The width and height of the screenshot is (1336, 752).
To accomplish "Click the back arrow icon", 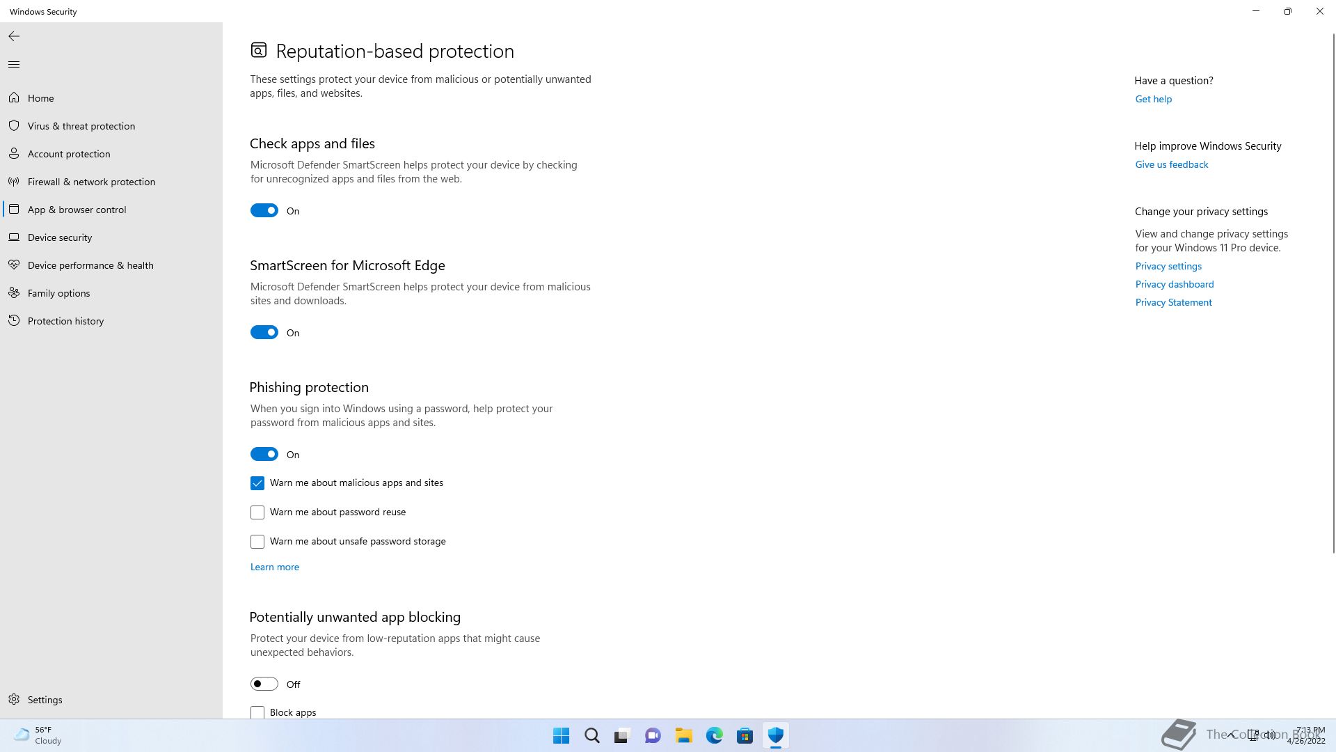I will [x=14, y=36].
